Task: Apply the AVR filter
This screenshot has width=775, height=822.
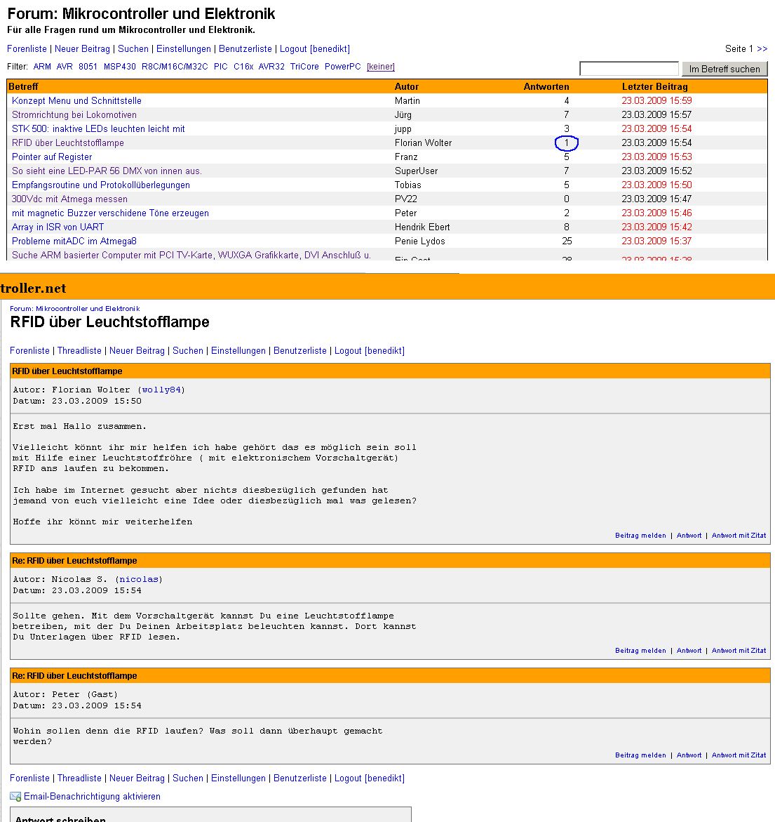Action: [65, 67]
